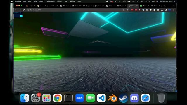Open the View menu
This screenshot has width=187, height=105.
pyautogui.click(x=35, y=1)
